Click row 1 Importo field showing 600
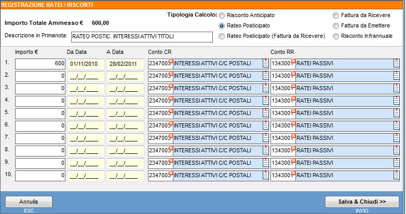This screenshot has width=406, height=214. 40,64
